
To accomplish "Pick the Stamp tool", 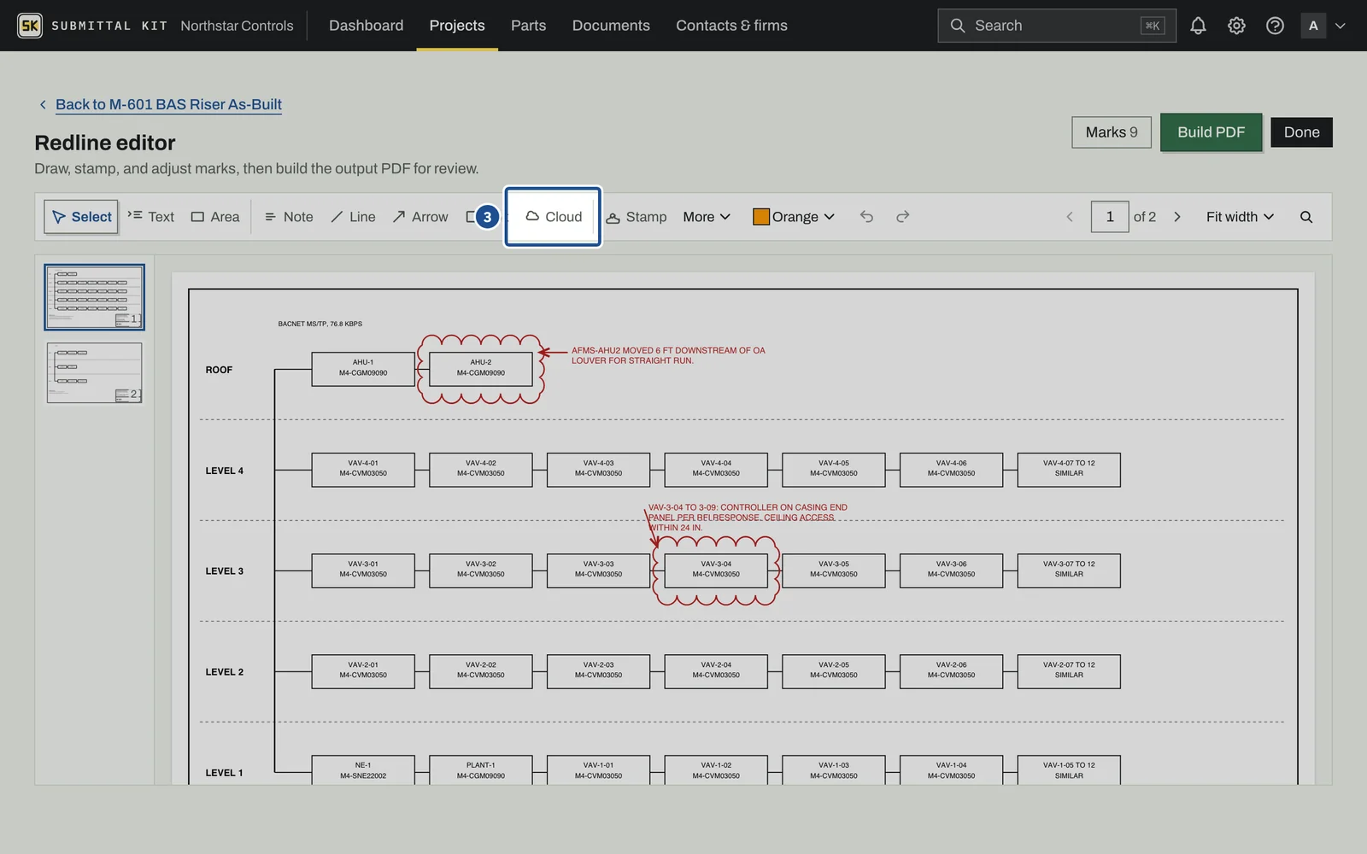I will (x=637, y=217).
